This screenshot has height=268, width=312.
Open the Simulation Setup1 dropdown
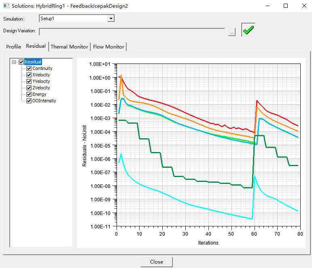point(111,19)
